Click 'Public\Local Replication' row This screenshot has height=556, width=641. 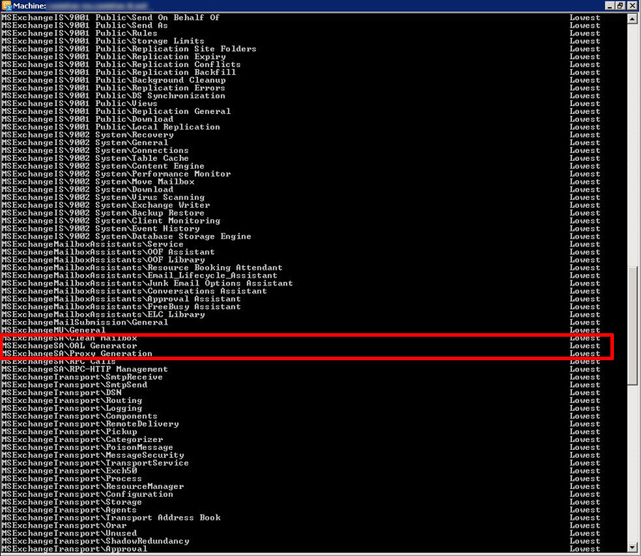(301, 127)
